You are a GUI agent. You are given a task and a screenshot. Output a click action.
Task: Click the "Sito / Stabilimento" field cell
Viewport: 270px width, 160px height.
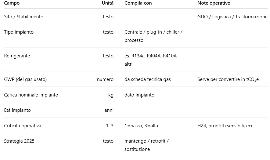pos(24,17)
